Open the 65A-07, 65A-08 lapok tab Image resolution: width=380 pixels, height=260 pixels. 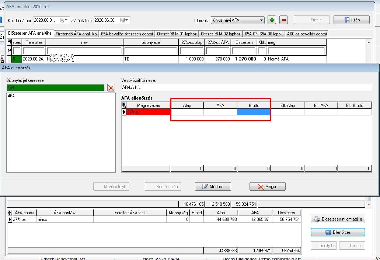(x=264, y=34)
